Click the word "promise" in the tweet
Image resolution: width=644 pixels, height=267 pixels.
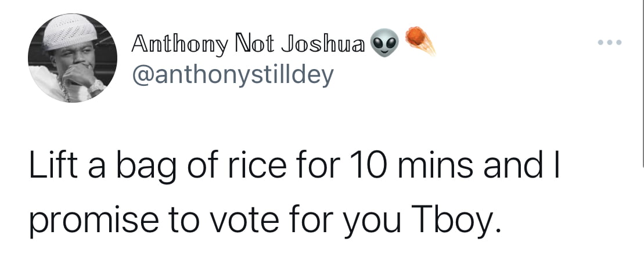click(x=94, y=223)
